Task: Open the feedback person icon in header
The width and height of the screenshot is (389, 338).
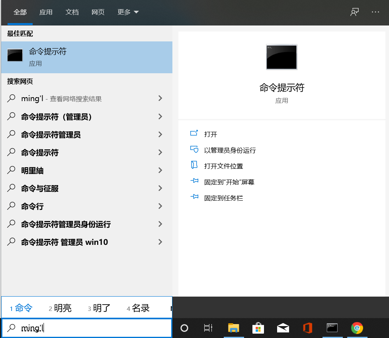Action: click(x=354, y=12)
